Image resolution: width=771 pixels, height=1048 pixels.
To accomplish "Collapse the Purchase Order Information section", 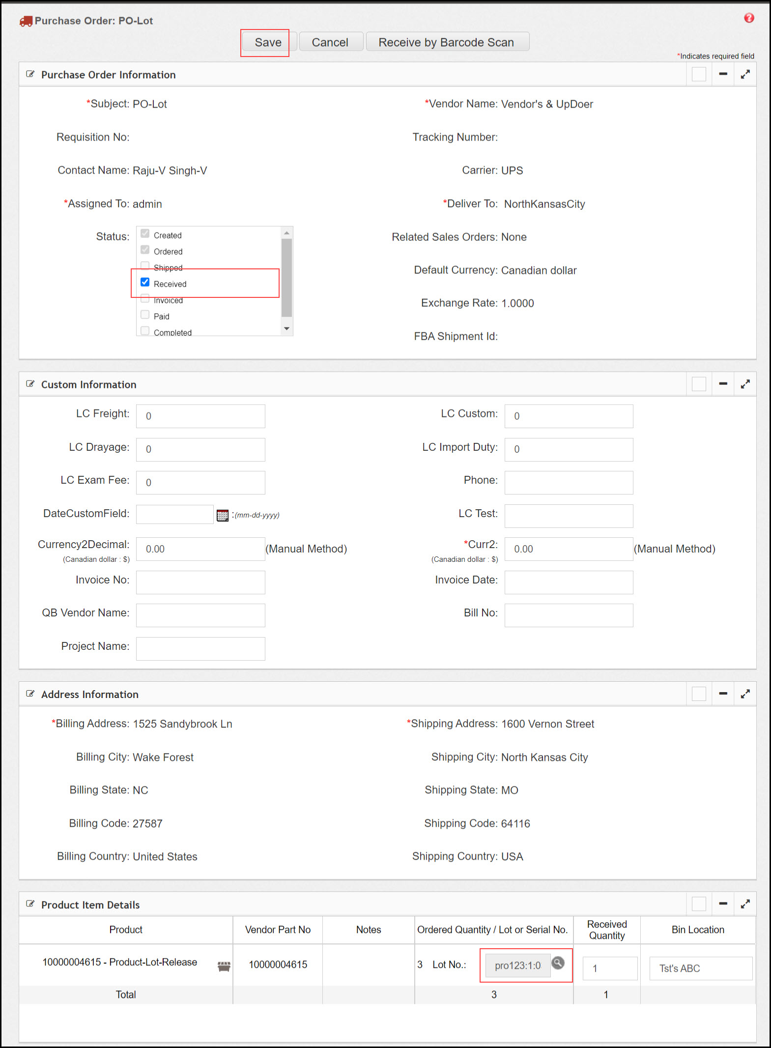I will [x=723, y=74].
